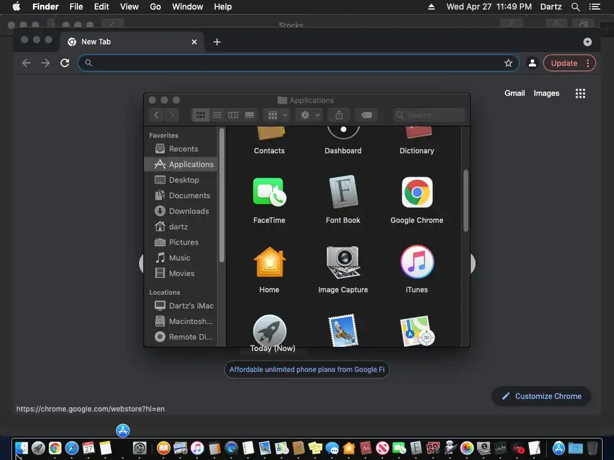614x460 pixels.
Task: Open System Preferences from the Dock
Action: [x=139, y=448]
